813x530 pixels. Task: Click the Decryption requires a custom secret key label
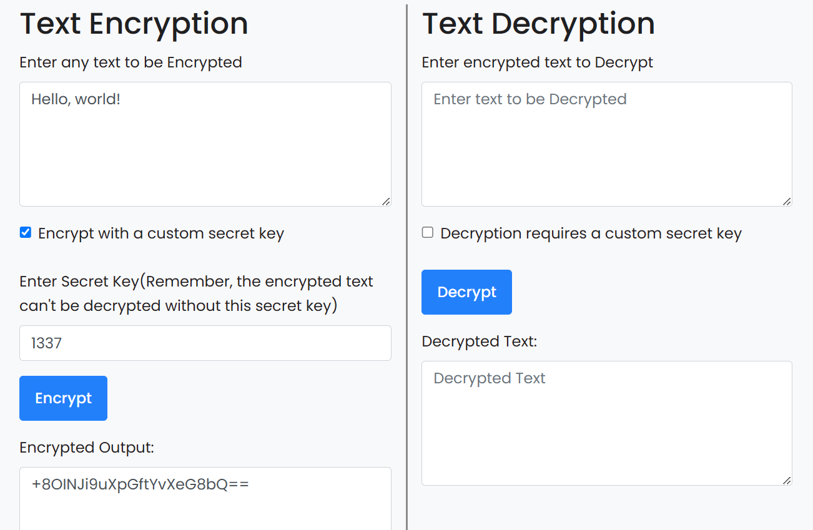[x=591, y=233]
